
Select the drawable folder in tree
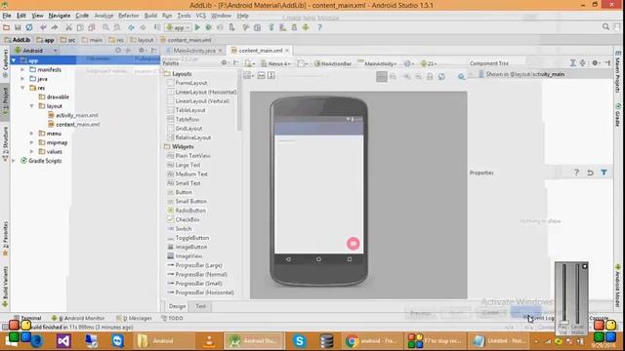coord(54,97)
